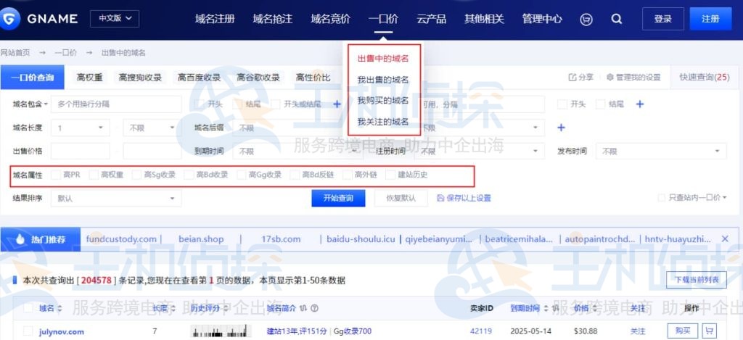Sort by 到期时间 column arrows

[x=545, y=308]
